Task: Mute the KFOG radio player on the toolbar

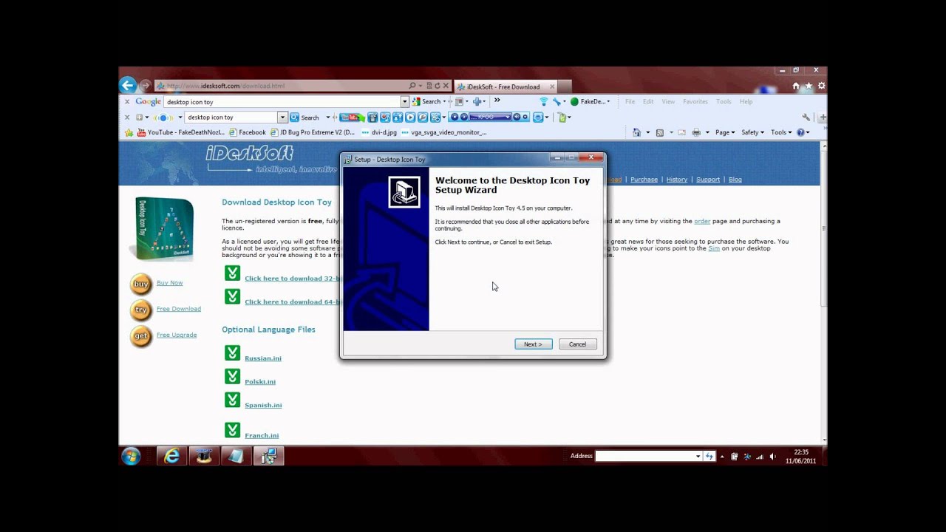Action: [x=517, y=116]
